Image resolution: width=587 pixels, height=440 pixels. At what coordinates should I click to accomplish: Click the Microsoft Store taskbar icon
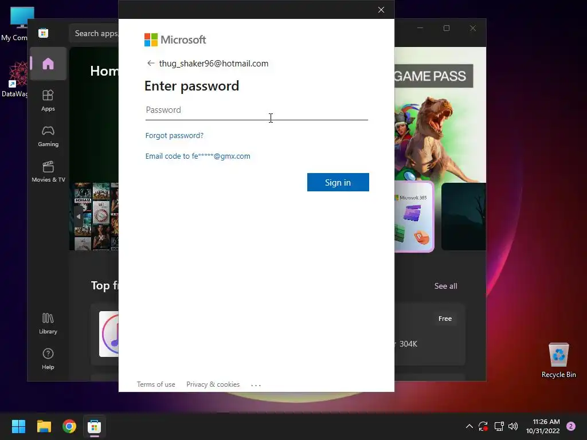[95, 426]
